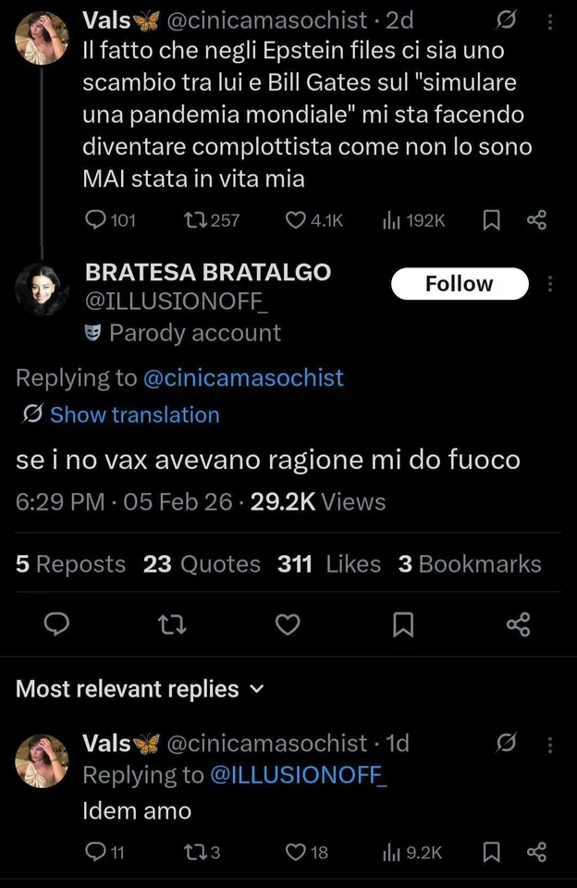Like the 'se i no vax' tweet

(288, 624)
